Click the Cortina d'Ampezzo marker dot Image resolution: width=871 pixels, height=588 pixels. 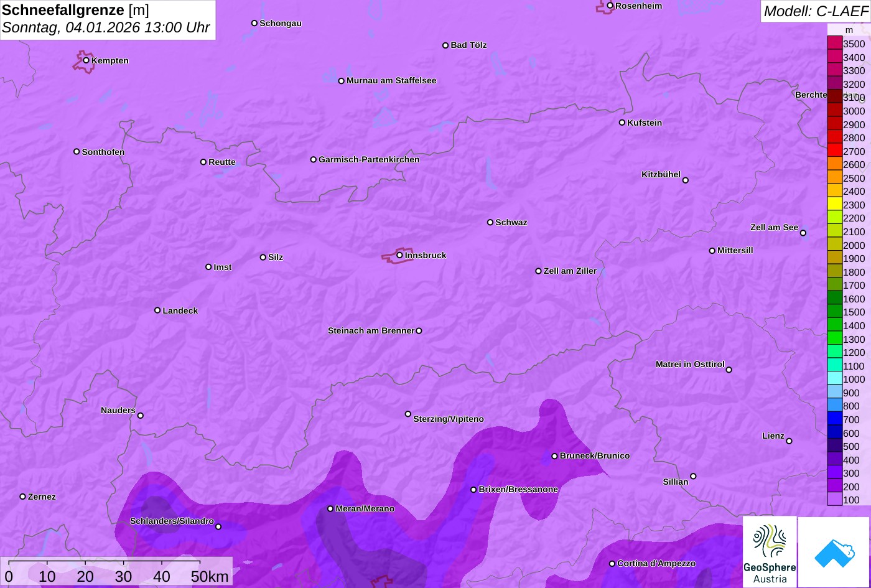tap(612, 564)
